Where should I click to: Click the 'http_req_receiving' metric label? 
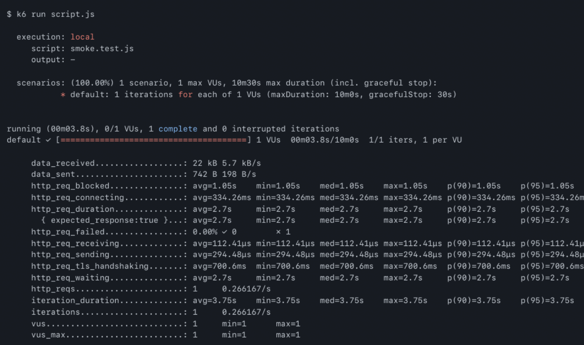point(75,243)
